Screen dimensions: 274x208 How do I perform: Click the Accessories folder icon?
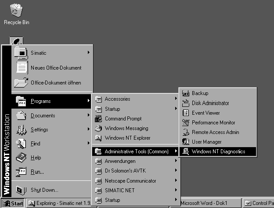(98, 99)
